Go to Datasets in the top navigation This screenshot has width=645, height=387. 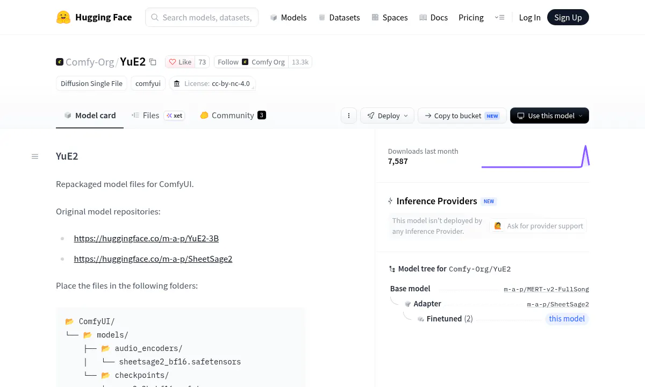click(x=339, y=17)
